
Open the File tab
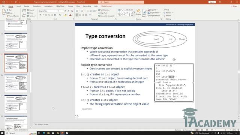click(3, 6)
